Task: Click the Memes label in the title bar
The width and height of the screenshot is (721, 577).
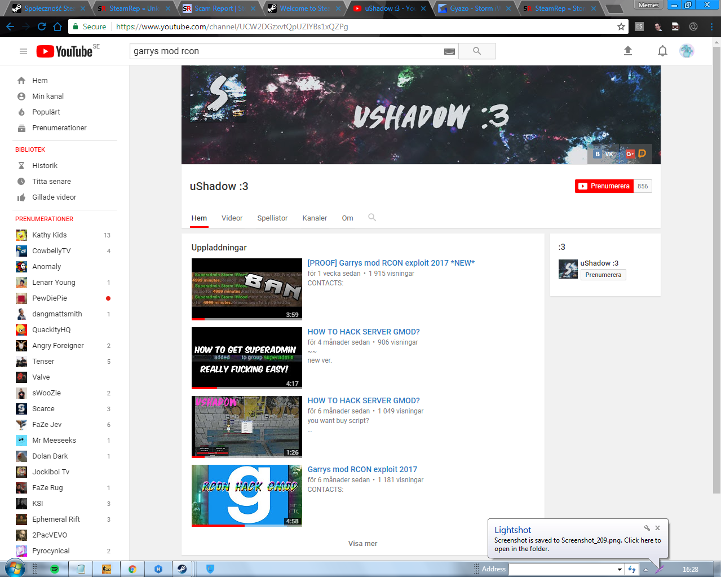Action: (x=648, y=5)
